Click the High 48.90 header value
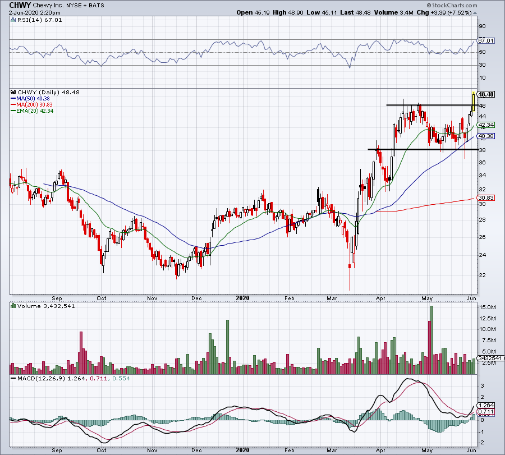505x455 pixels. click(x=288, y=12)
